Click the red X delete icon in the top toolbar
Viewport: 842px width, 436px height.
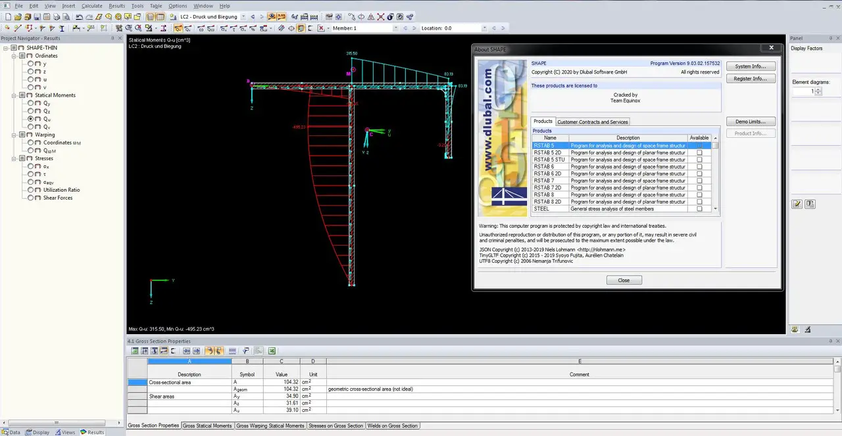[321, 28]
